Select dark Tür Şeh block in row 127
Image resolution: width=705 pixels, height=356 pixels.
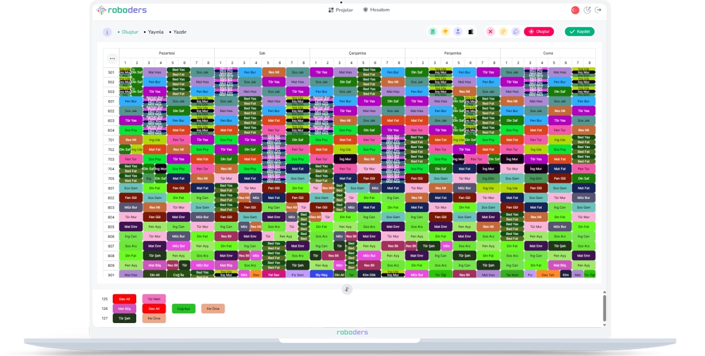pyautogui.click(x=125, y=318)
